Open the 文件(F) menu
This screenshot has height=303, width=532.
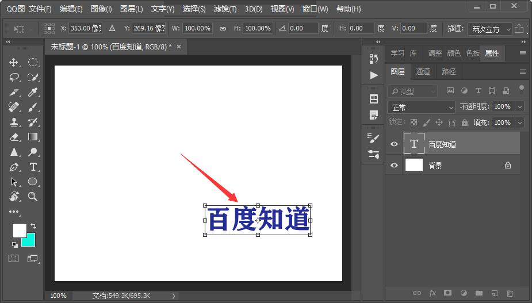40,9
